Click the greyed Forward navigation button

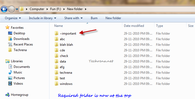[12, 9]
